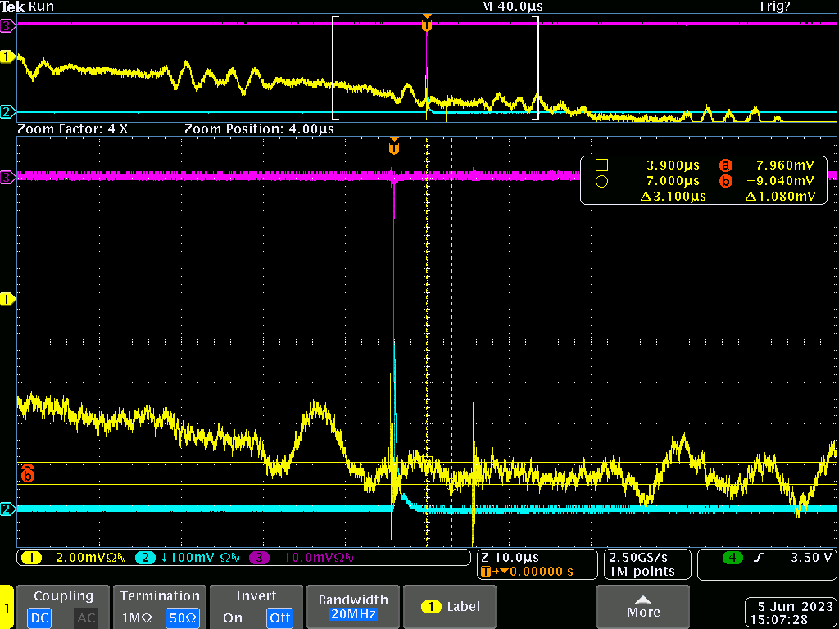Expand the More menu options

tap(643, 607)
